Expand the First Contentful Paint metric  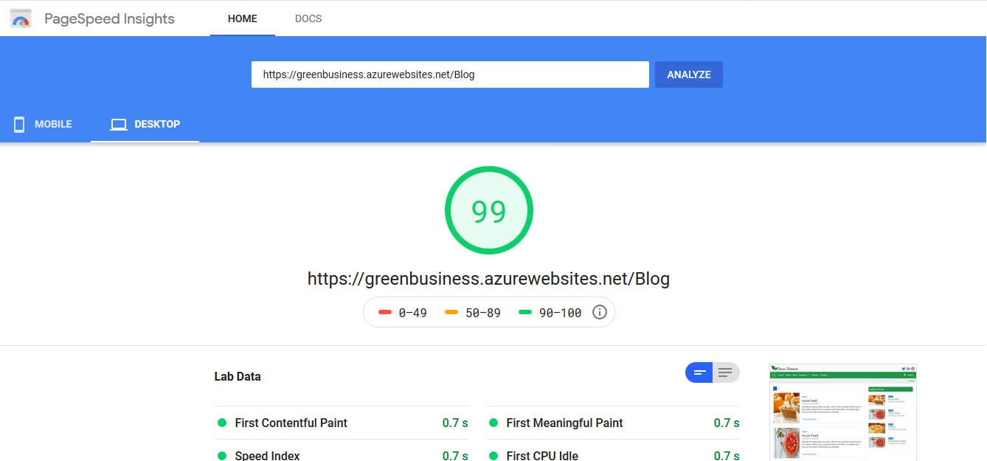tap(291, 423)
